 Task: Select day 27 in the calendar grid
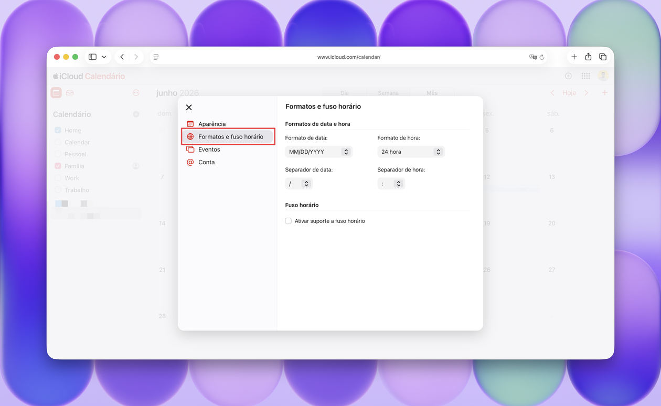click(552, 270)
